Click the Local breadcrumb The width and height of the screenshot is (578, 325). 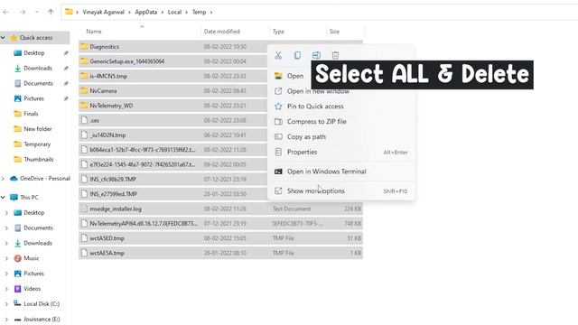coord(174,12)
